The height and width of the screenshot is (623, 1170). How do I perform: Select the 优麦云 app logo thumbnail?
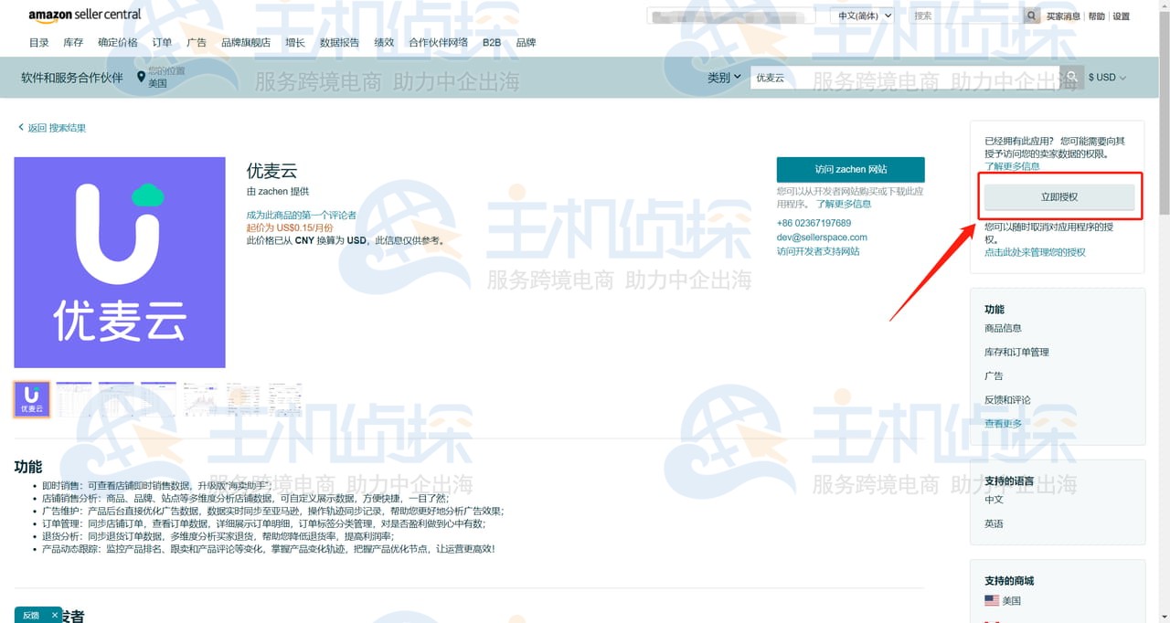pyautogui.click(x=31, y=399)
